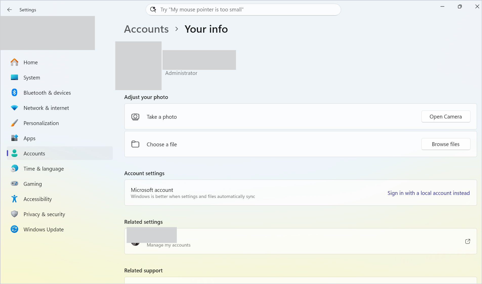482x284 pixels.
Task: Click the Accessibility figure icon
Action: [x=14, y=199]
